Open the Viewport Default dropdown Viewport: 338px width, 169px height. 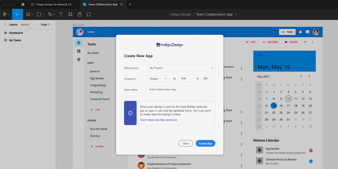[x=157, y=79]
